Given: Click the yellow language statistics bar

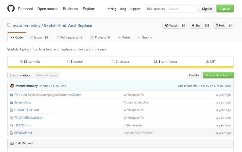Looking at the screenshot, I should (x=121, y=67).
